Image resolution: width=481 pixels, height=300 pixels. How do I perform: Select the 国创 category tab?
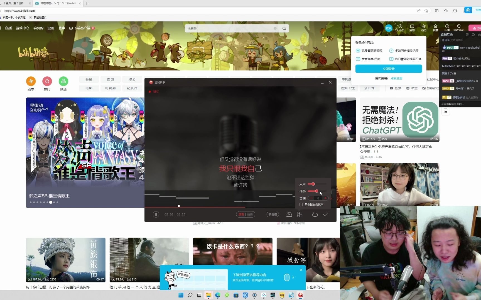(111, 79)
